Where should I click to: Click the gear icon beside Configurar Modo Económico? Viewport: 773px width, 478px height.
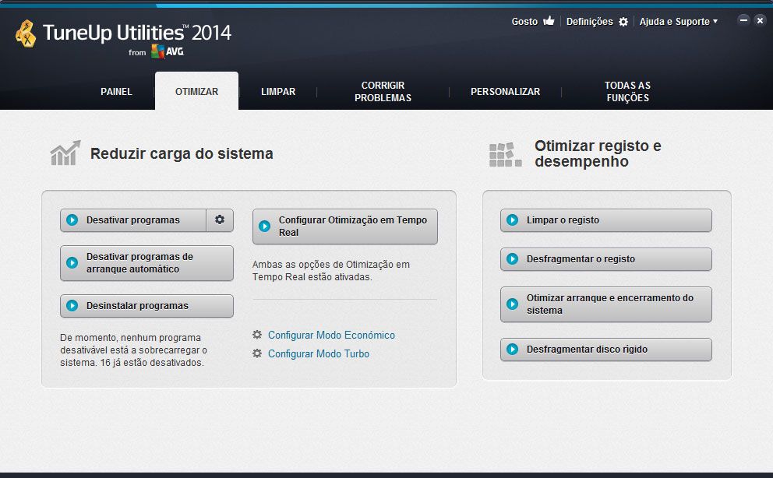[257, 335]
